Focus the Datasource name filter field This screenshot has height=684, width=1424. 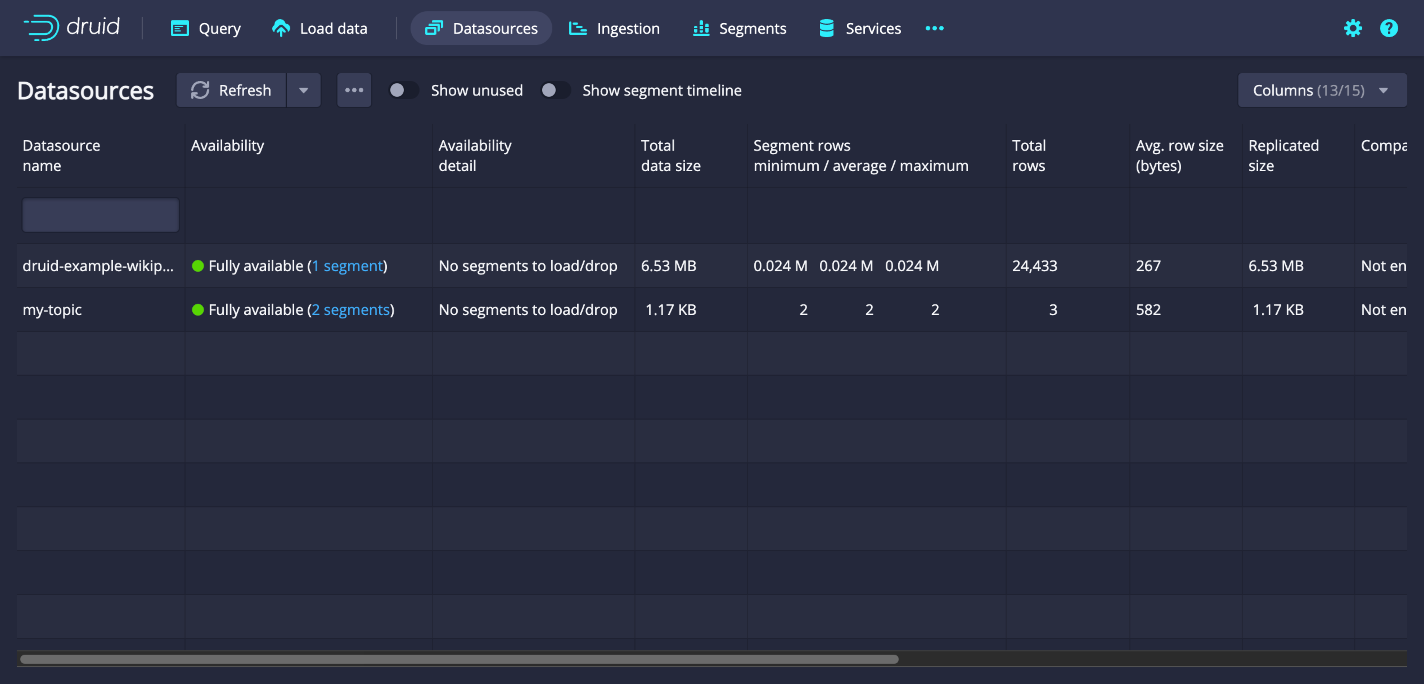pyautogui.click(x=101, y=215)
